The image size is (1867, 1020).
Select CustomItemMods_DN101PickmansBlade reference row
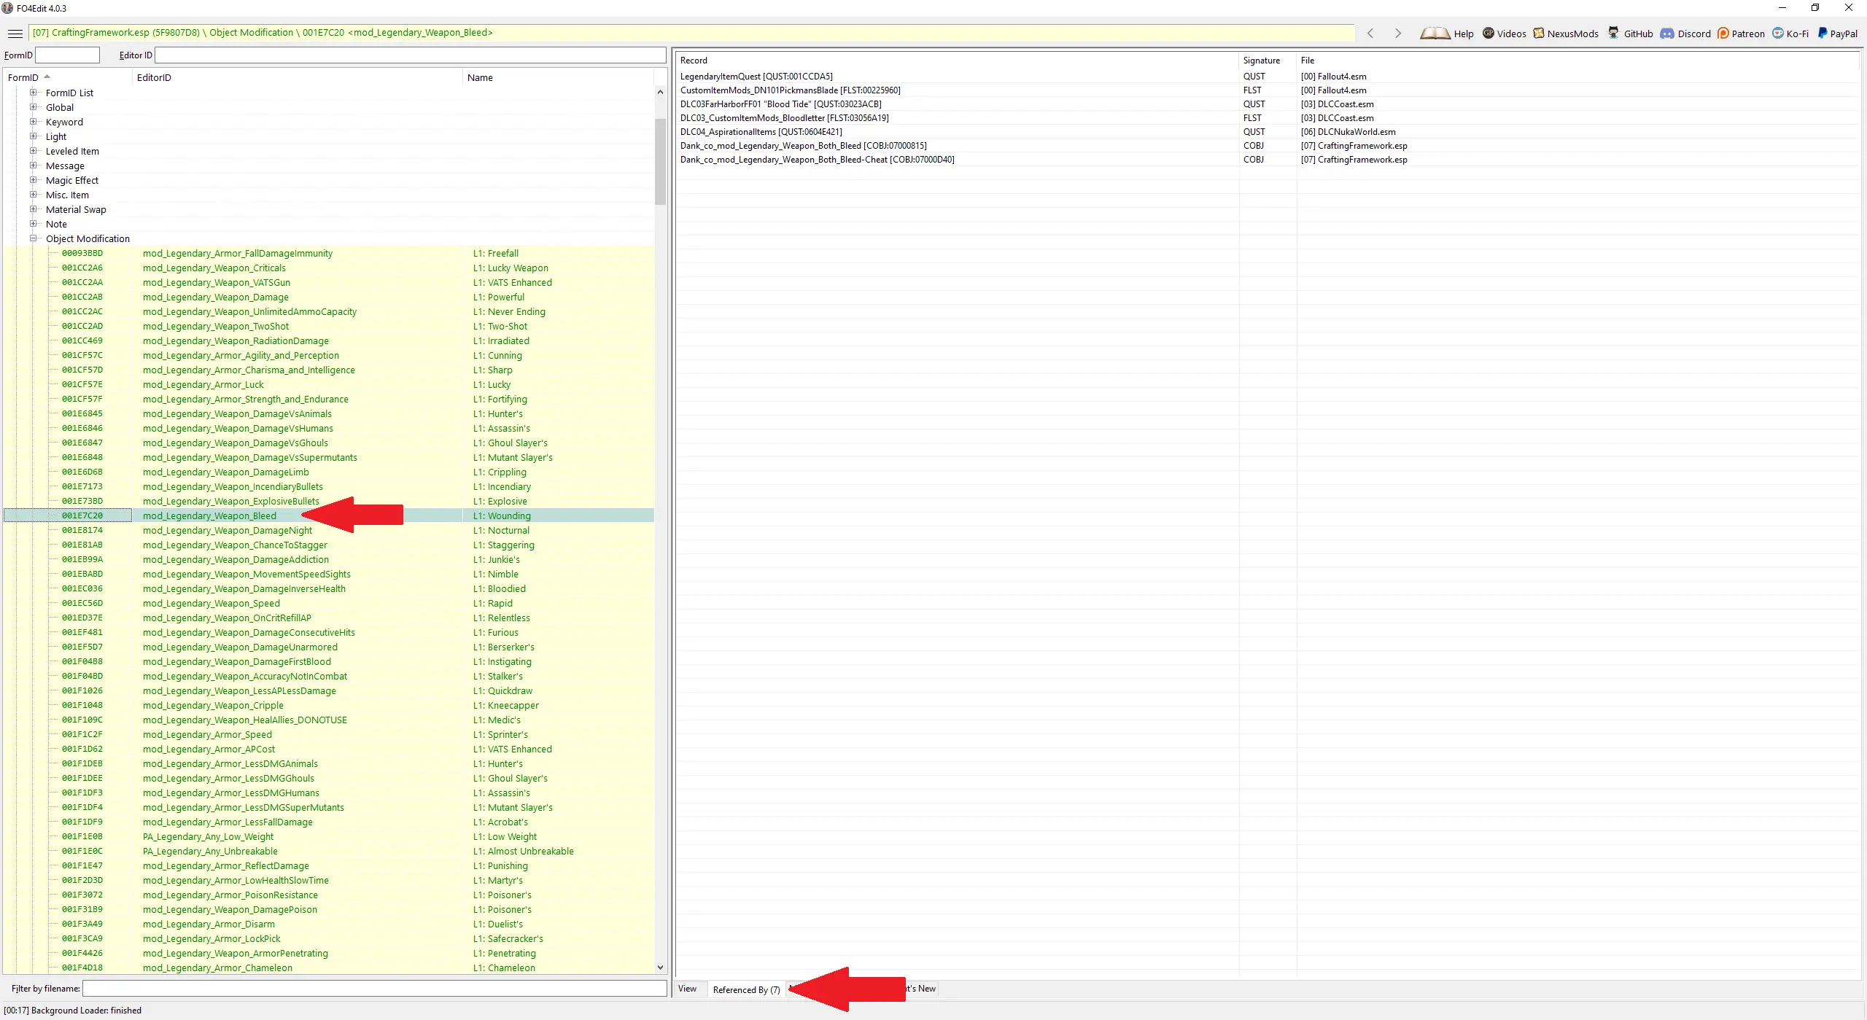tap(1267, 90)
